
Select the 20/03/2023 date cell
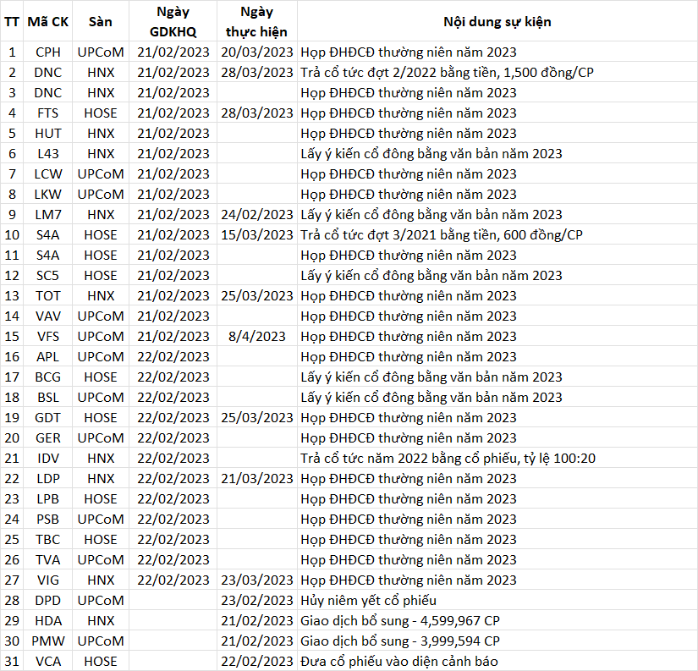click(x=257, y=52)
